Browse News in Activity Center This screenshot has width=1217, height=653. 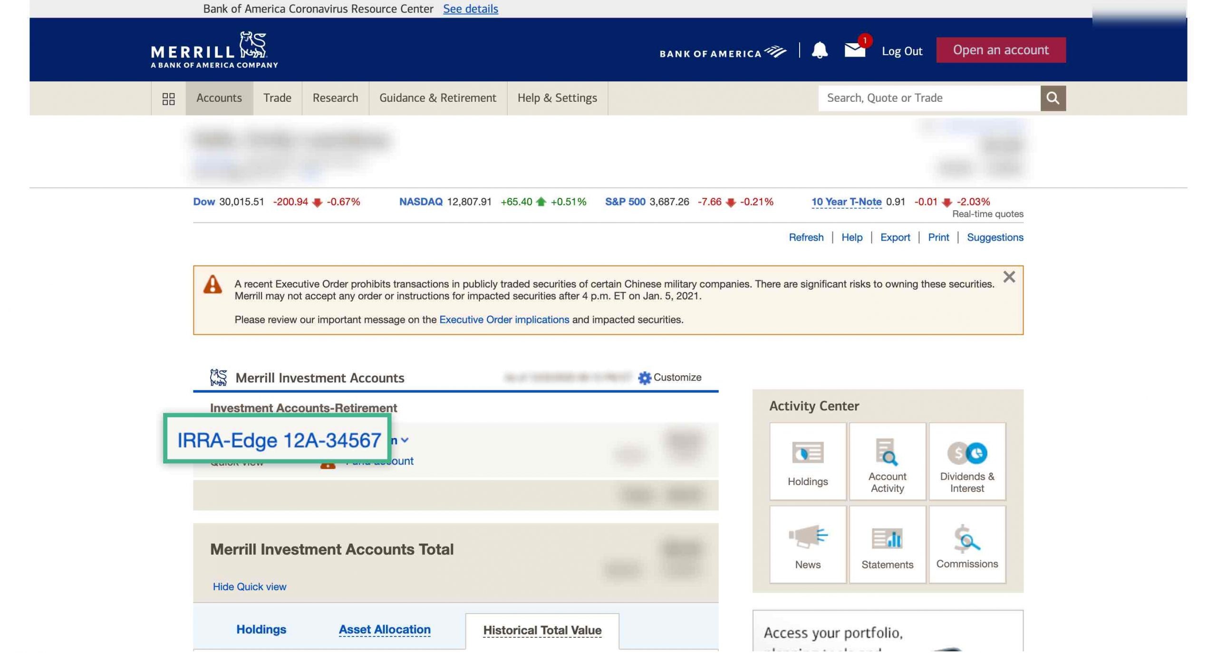coord(807,544)
